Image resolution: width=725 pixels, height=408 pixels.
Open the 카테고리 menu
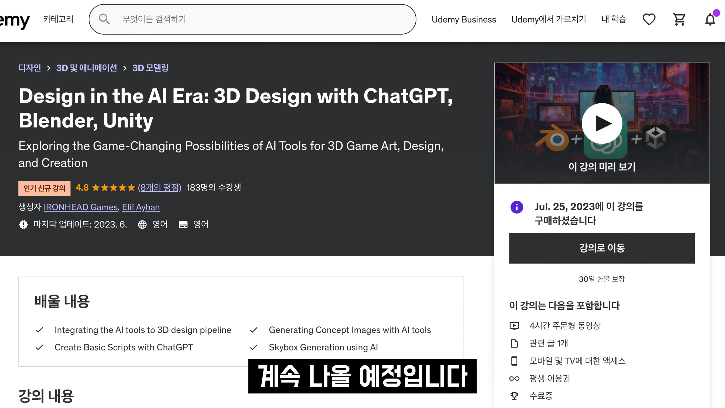[58, 19]
